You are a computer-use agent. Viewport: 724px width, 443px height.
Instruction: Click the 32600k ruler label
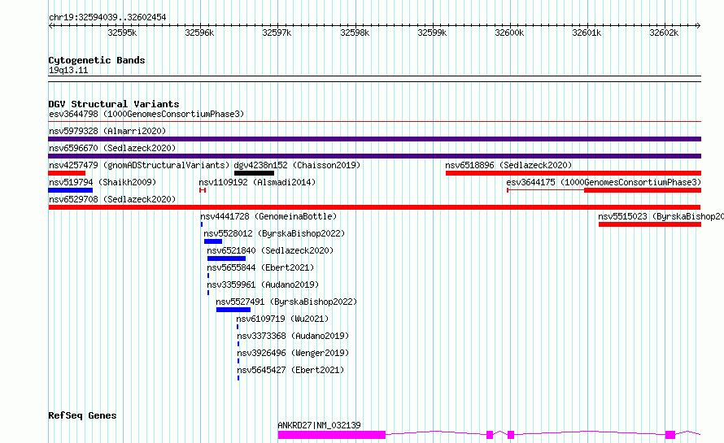509,33
